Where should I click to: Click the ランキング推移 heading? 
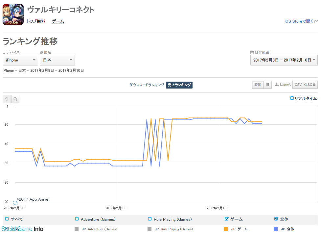point(30,41)
